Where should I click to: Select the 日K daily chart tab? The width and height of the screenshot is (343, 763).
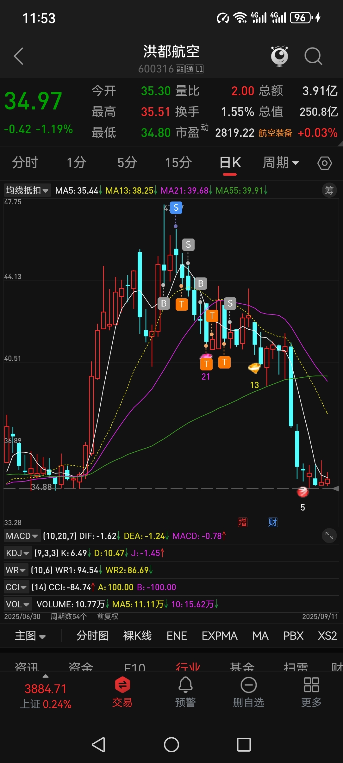point(230,163)
